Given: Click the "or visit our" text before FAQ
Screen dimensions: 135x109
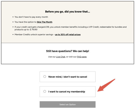Looking at the screenshot, I should point(71,57).
